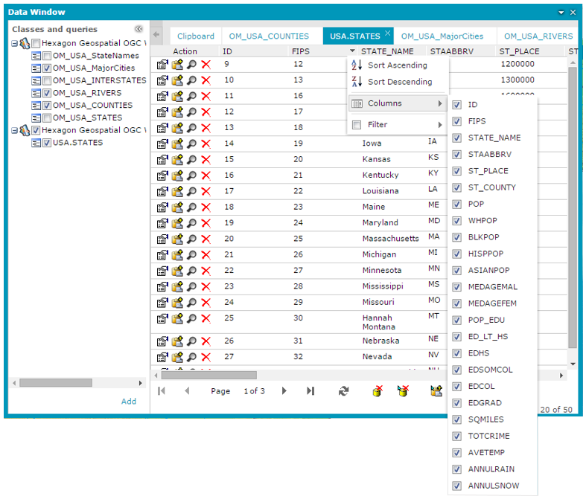Click the magnifier fit icon in Kentucky row
Viewport: 586px width, 499px height.
pos(191,176)
